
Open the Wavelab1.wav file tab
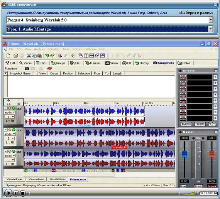36,179
